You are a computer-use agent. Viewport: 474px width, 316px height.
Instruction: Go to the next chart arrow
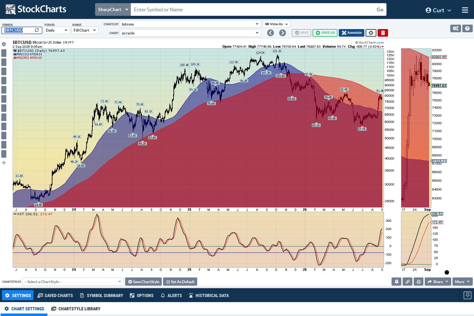click(x=283, y=33)
